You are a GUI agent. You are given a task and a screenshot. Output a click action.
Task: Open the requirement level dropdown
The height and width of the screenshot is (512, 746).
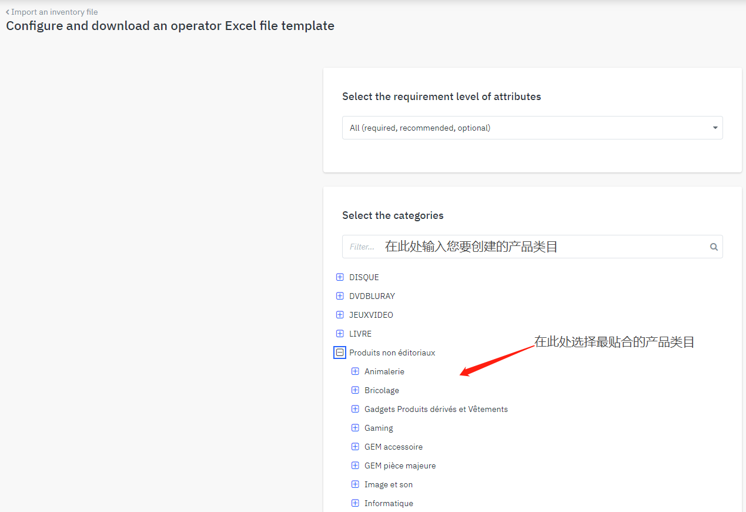pyautogui.click(x=532, y=128)
